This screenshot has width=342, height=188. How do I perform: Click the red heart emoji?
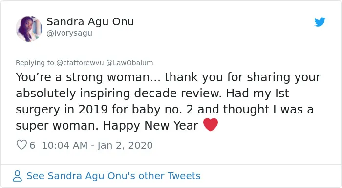coord(211,125)
